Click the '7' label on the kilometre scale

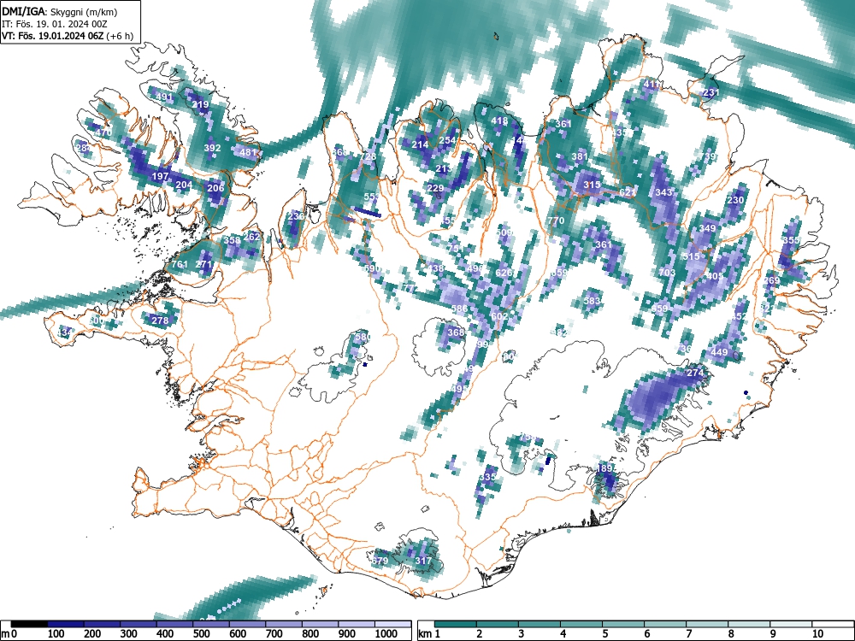tap(688, 634)
